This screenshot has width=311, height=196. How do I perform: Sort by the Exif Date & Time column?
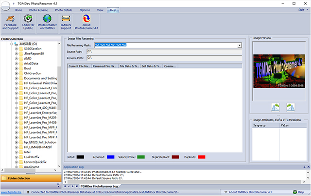click(151, 66)
